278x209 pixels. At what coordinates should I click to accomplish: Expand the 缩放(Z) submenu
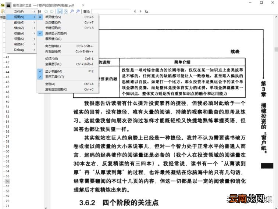coord(21,28)
